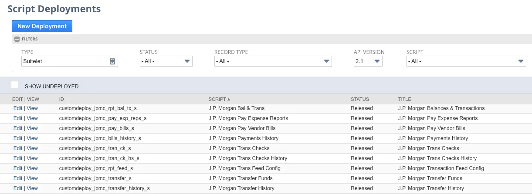Click title J.P. Morgan Transaction Feed Config

[441, 168]
